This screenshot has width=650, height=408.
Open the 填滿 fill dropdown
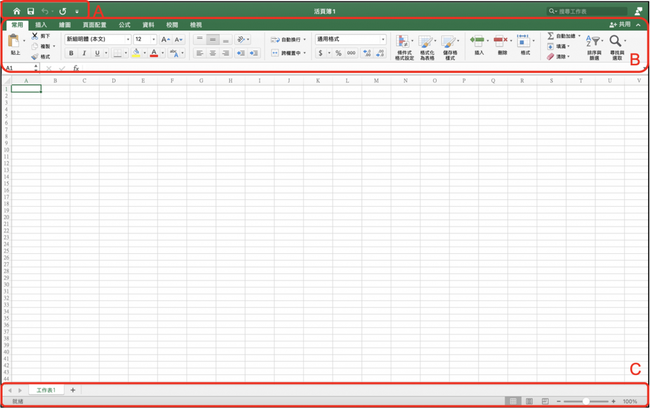pyautogui.click(x=559, y=46)
